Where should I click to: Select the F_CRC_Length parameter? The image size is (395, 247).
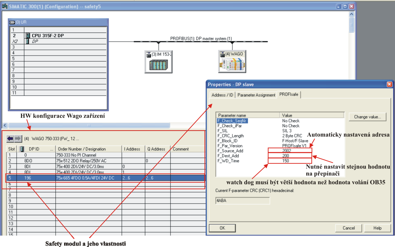pyautogui.click(x=231, y=136)
